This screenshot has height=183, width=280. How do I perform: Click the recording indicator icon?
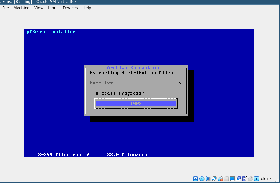pyautogui.click(x=238, y=179)
